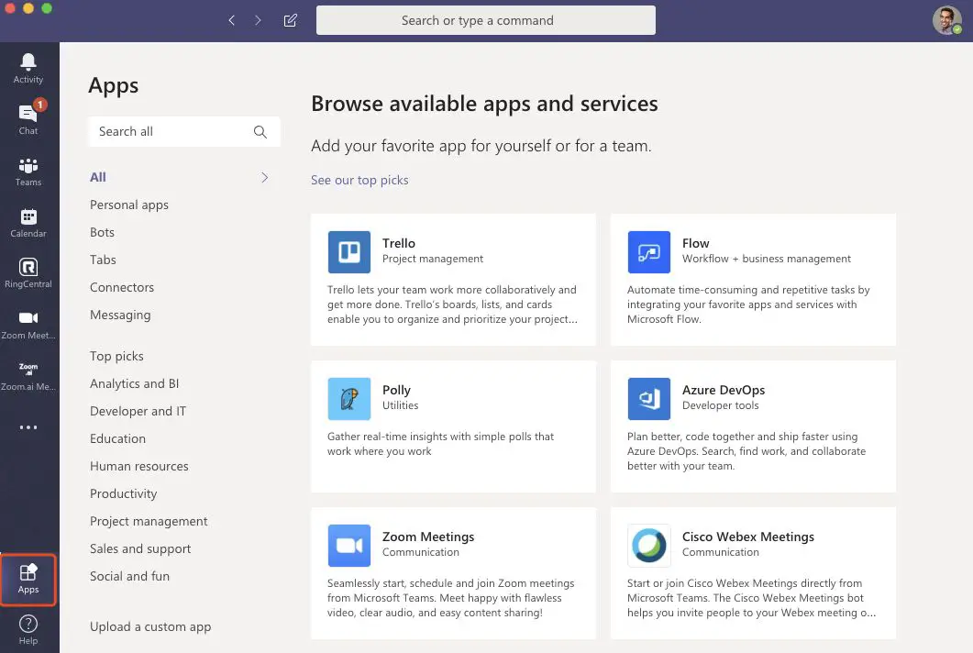This screenshot has height=653, width=973.
Task: Expand the All categories chevron
Action: 264,177
